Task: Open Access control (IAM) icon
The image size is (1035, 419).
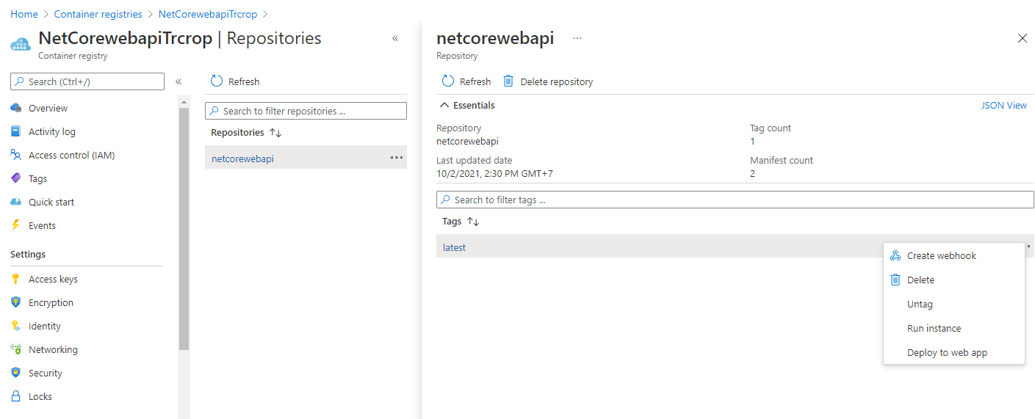Action: [x=16, y=155]
